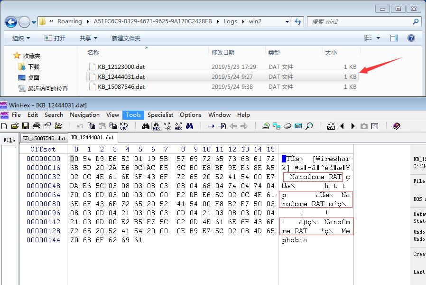Switch to the KB_15087546.dat tab
This screenshot has width=426, height=285.
(x=44, y=137)
